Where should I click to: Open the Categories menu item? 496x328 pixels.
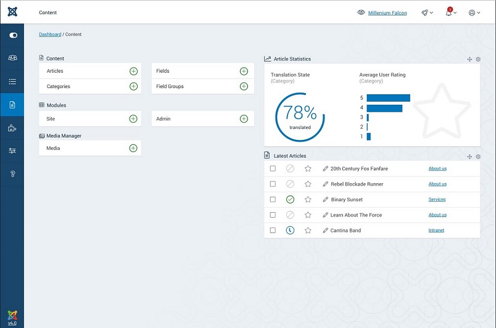click(x=59, y=86)
